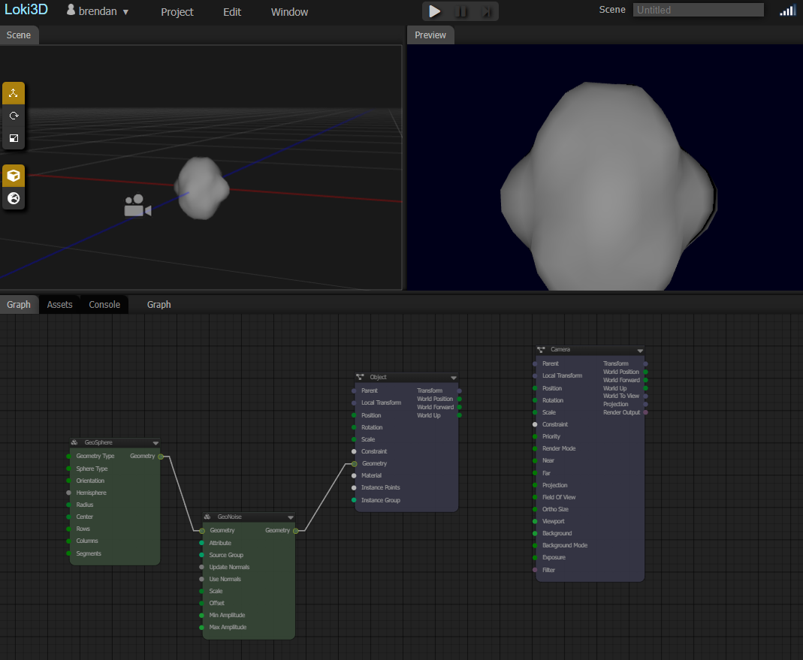Click the GeoSphere node header icon
Viewport: 803px width, 660px height.
(x=74, y=442)
